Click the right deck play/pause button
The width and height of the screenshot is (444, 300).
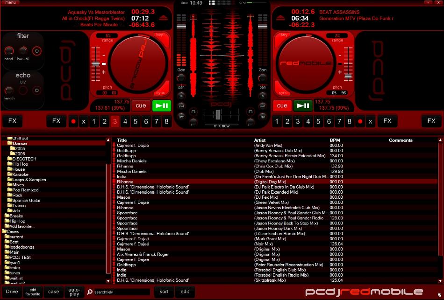click(303, 106)
